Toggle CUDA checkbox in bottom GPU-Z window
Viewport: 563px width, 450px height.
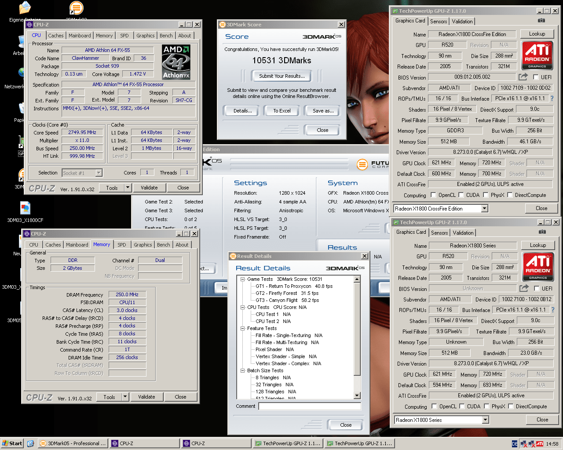[x=462, y=406]
